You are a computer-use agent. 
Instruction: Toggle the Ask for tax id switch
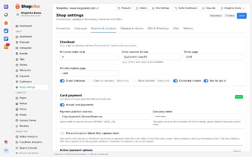(x=206, y=81)
